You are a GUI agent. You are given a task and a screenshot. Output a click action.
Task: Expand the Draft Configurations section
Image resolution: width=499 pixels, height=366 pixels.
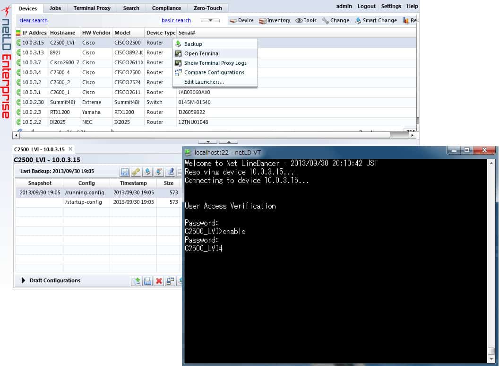(x=23, y=280)
